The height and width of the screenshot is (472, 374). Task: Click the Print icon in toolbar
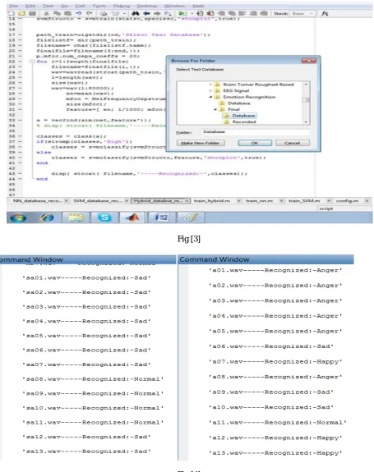[104, 14]
